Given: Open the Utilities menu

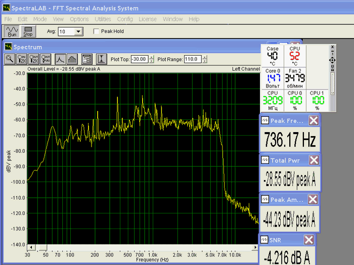Looking at the screenshot, I should click(103, 19).
